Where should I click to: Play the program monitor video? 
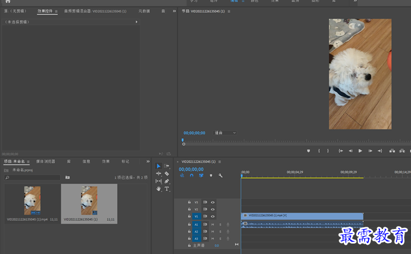[360, 151]
